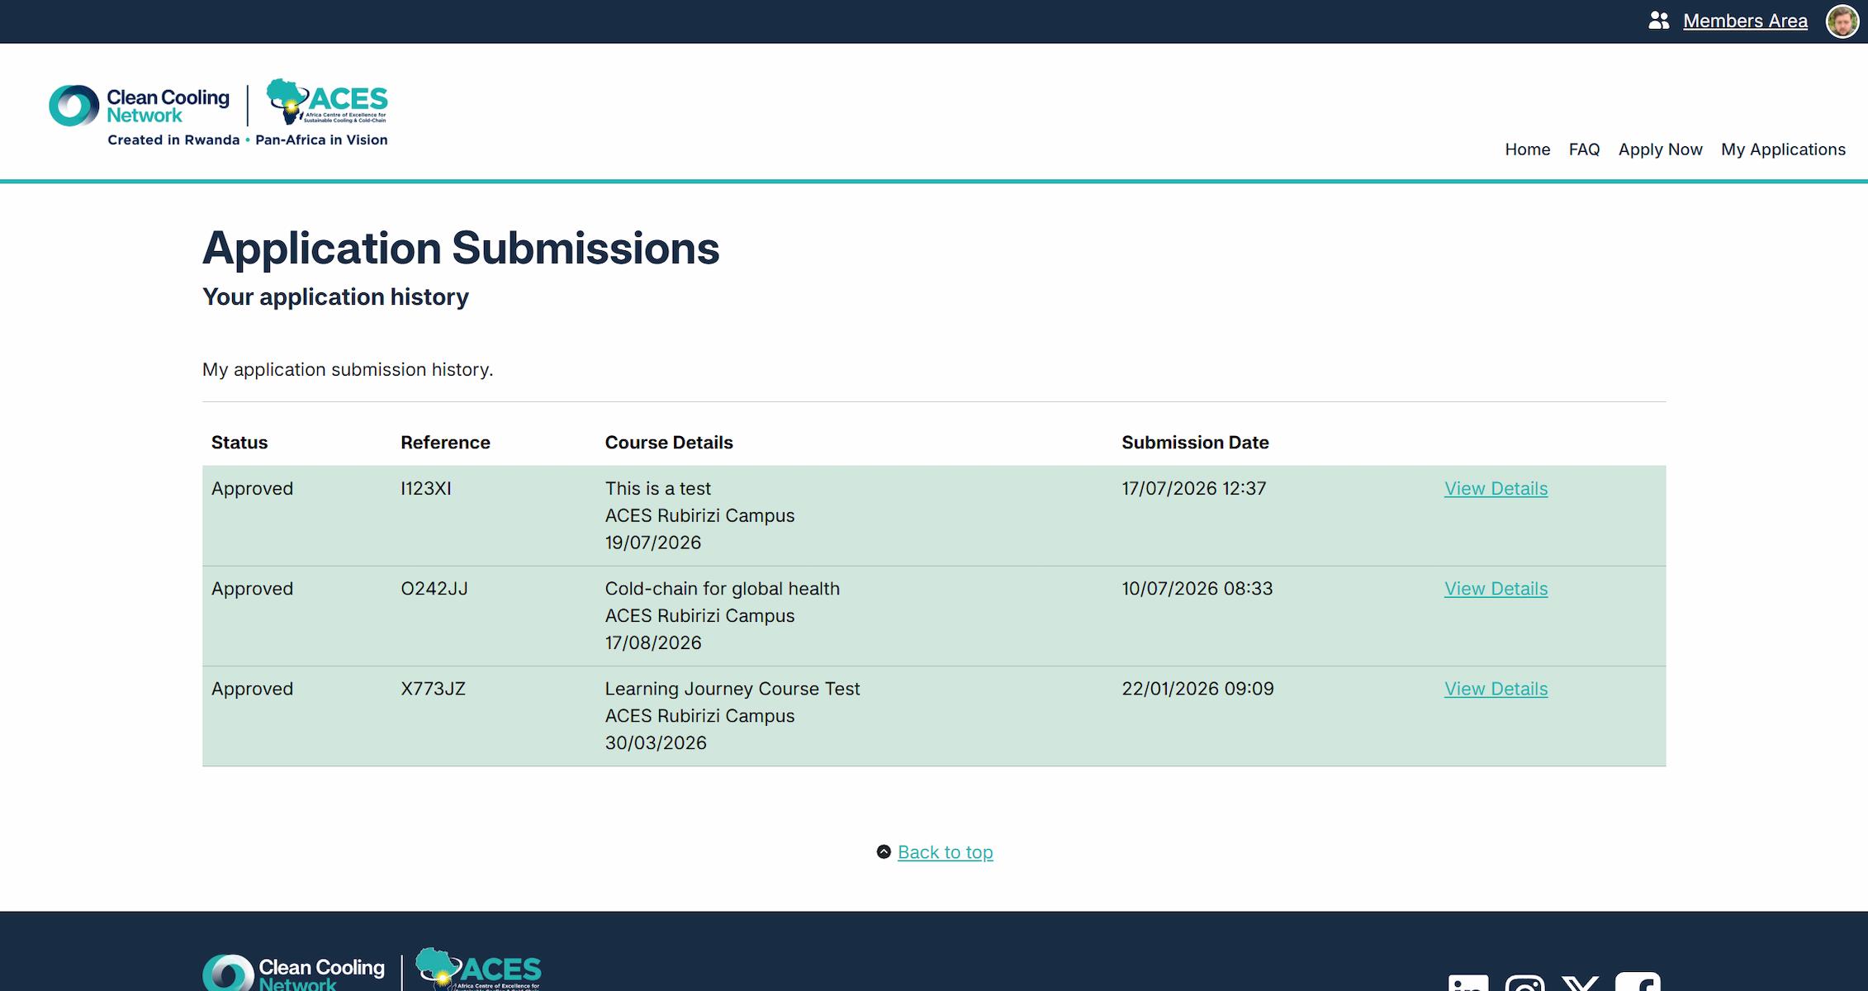This screenshot has height=991, width=1868.
Task: Click the ACES Africa header logo
Action: coord(327,102)
